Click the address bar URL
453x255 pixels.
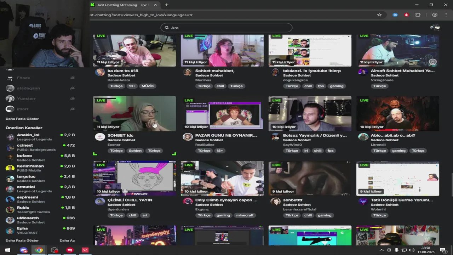coord(141,15)
